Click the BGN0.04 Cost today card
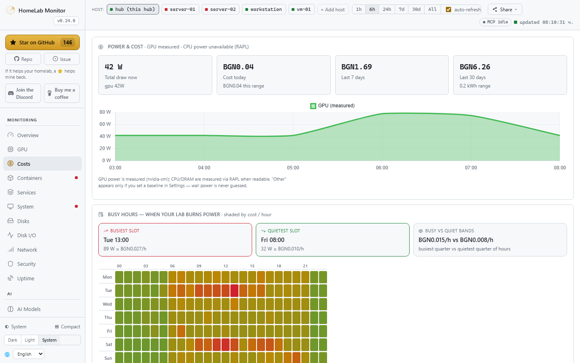 point(273,75)
